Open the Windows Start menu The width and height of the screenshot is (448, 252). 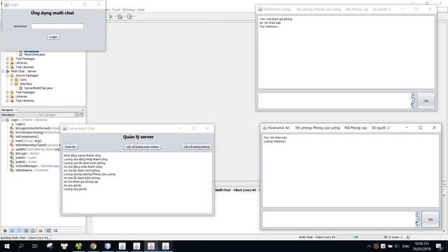point(6,246)
